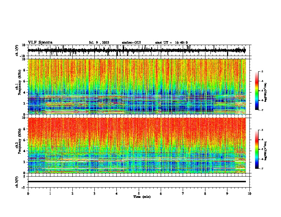
Task: Click the "-3" label on ch.2 color bar
Action: [x=262, y=130]
